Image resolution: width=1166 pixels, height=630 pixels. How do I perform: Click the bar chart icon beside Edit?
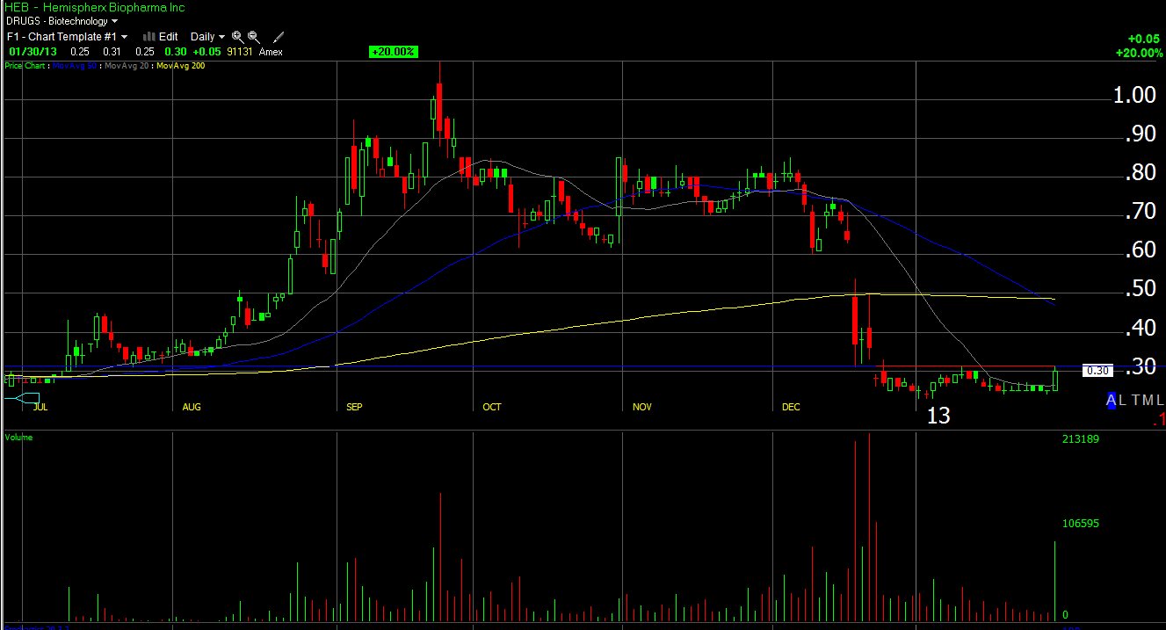(148, 37)
